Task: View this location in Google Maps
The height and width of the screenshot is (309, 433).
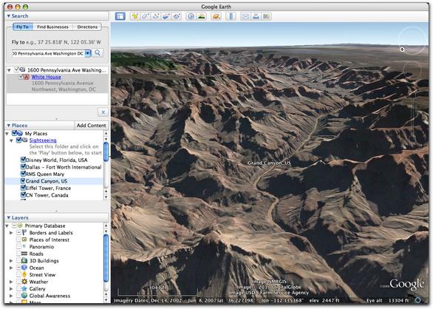Action: click(x=266, y=16)
